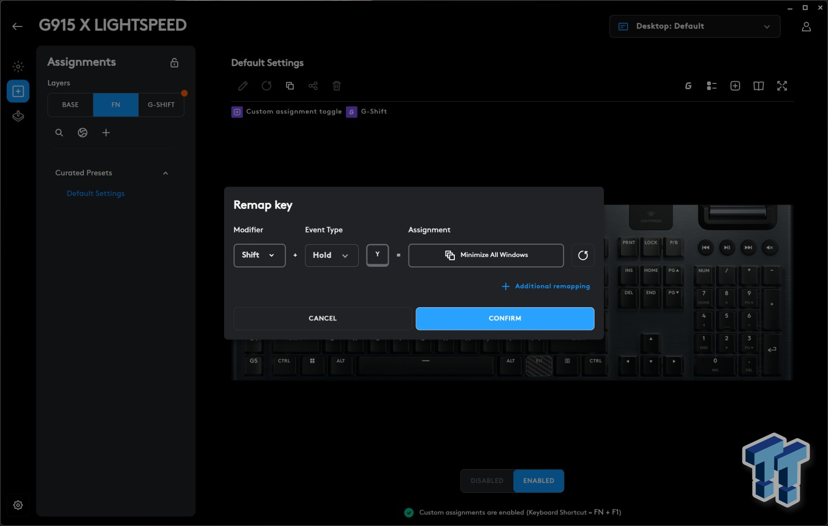The height and width of the screenshot is (526, 828).
Task: Open the user account profile icon
Action: click(x=806, y=27)
